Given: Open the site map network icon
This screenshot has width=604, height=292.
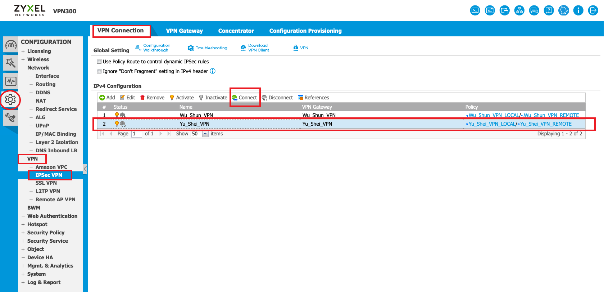Looking at the screenshot, I should [519, 10].
